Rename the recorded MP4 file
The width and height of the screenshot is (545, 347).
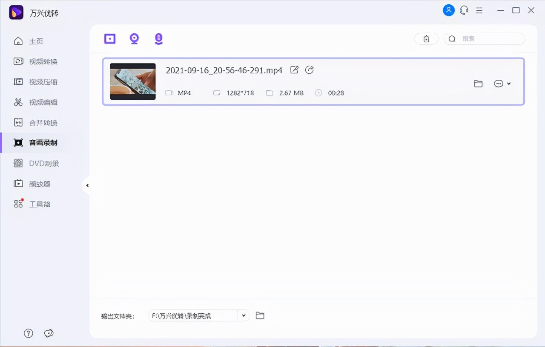click(x=294, y=69)
